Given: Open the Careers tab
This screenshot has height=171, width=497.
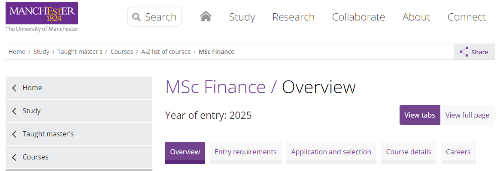Looking at the screenshot, I should tap(458, 152).
